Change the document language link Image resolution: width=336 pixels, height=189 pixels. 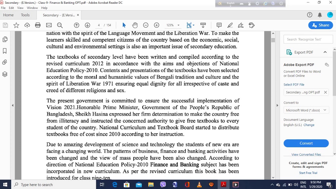pyautogui.click(x=309, y=125)
